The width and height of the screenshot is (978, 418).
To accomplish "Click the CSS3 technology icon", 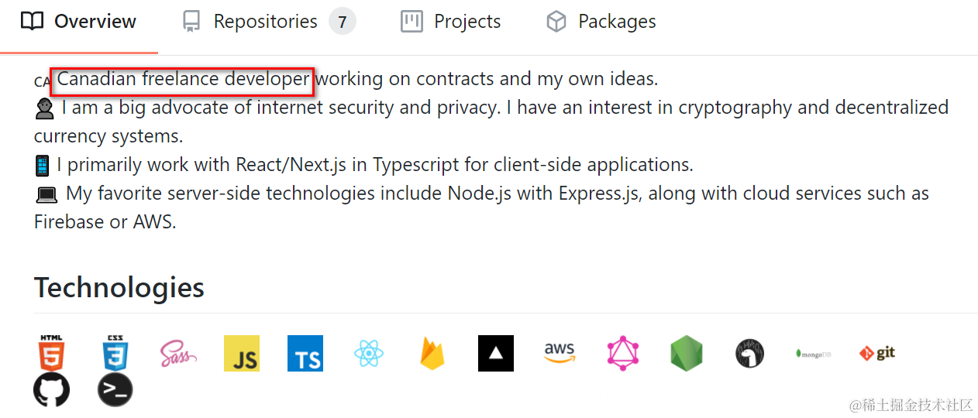I will click(x=115, y=353).
